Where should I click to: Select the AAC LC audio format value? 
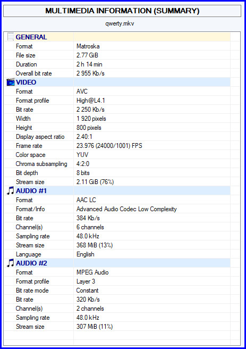point(86,200)
